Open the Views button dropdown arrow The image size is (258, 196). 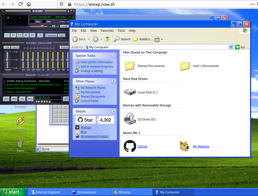coord(162,39)
